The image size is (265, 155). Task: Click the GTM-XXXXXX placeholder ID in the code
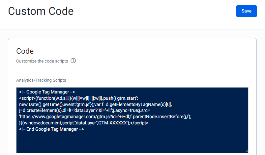coord(112,123)
